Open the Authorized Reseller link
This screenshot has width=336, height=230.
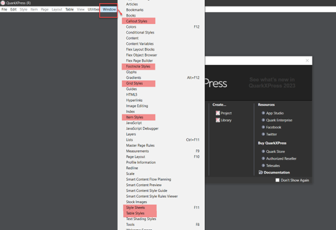point(281,158)
